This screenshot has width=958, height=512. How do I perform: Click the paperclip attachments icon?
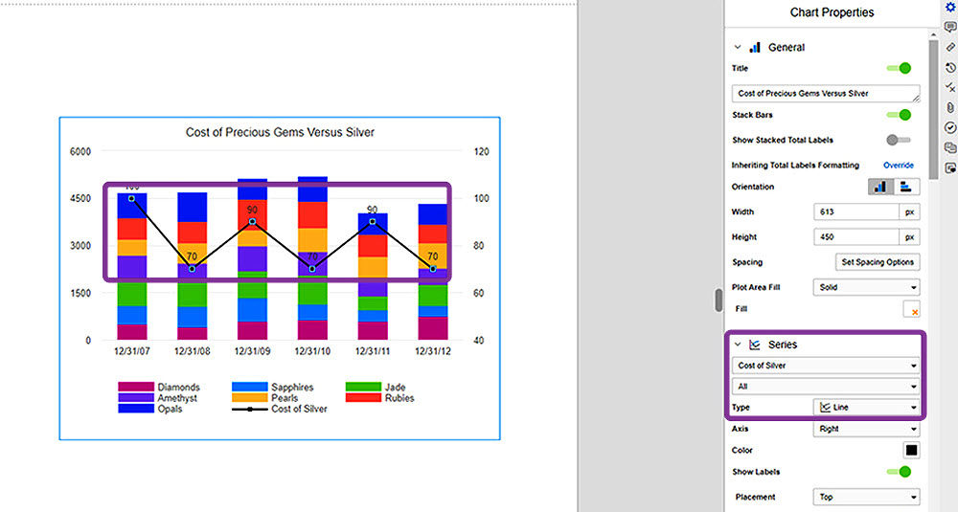(x=950, y=107)
